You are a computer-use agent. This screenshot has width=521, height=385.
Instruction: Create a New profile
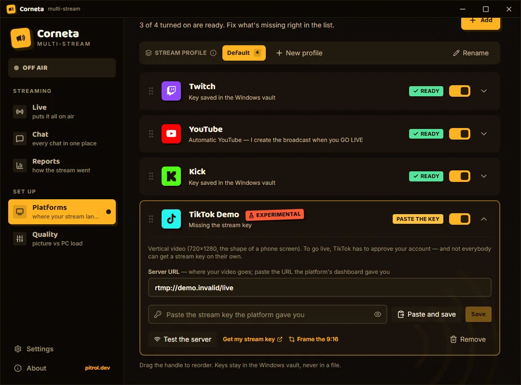click(300, 53)
